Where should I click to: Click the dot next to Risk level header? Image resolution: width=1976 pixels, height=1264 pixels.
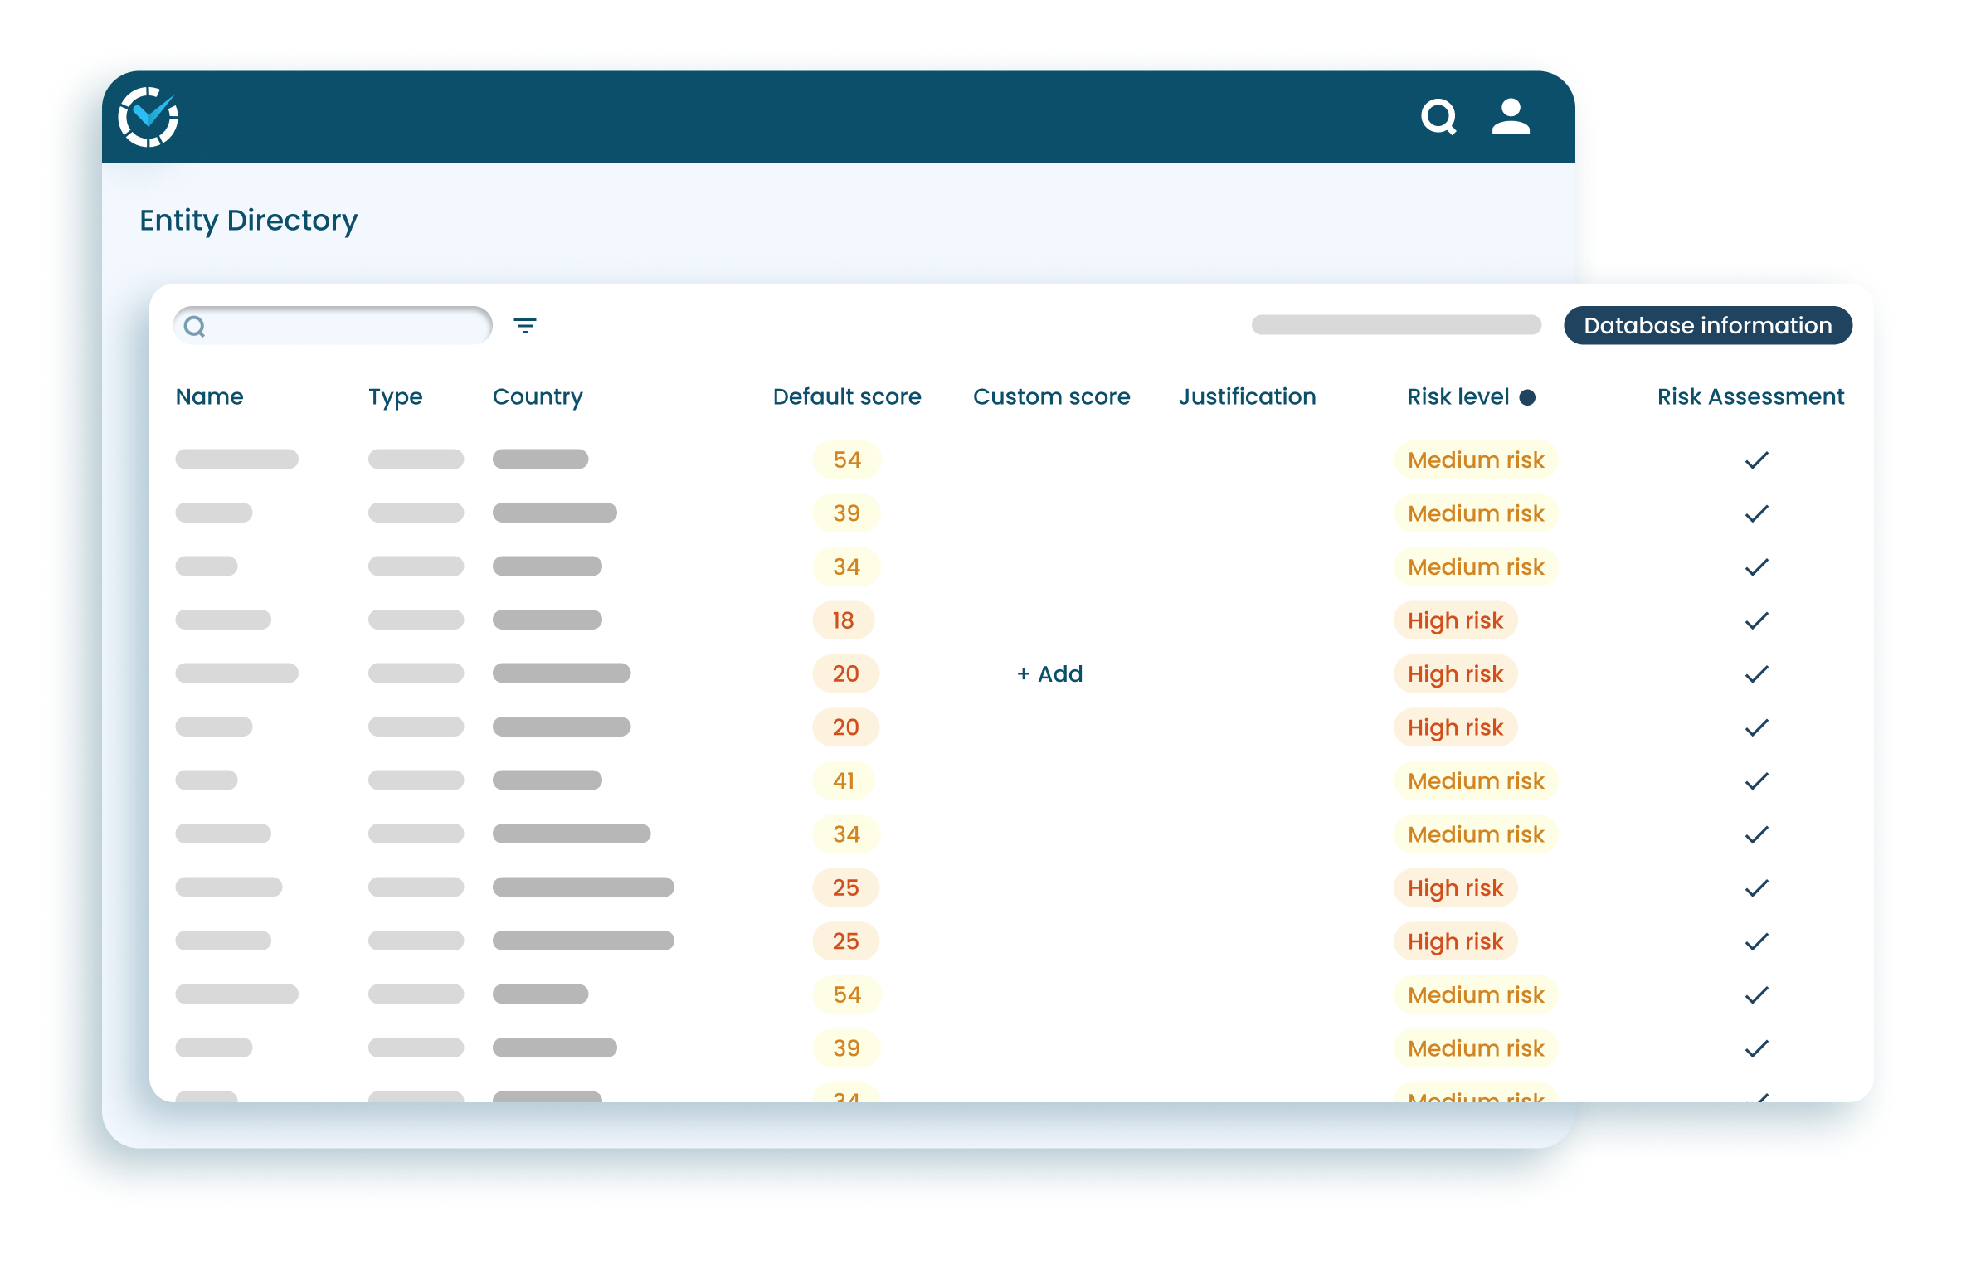coord(1527,397)
